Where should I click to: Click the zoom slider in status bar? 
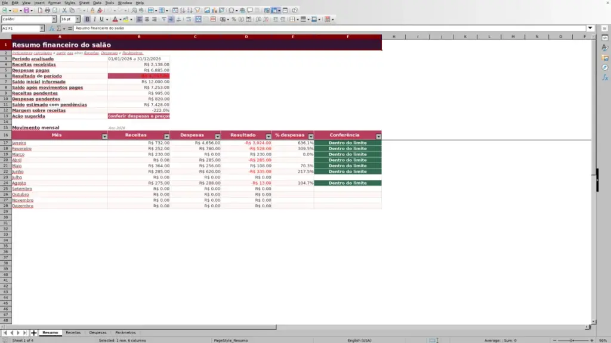(573, 341)
